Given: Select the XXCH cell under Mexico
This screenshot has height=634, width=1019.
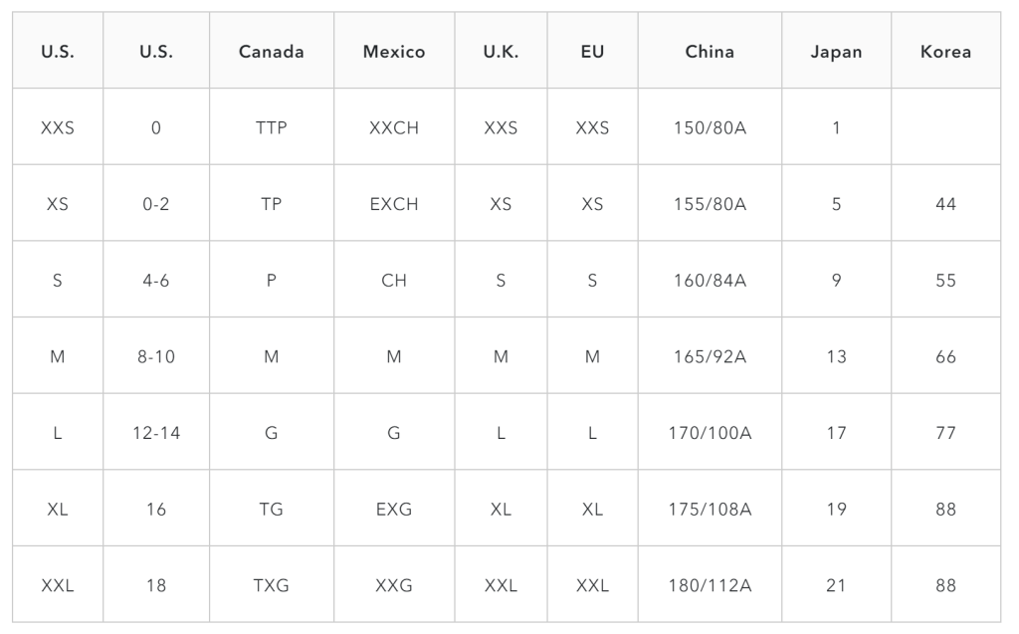Looking at the screenshot, I should click(x=394, y=127).
